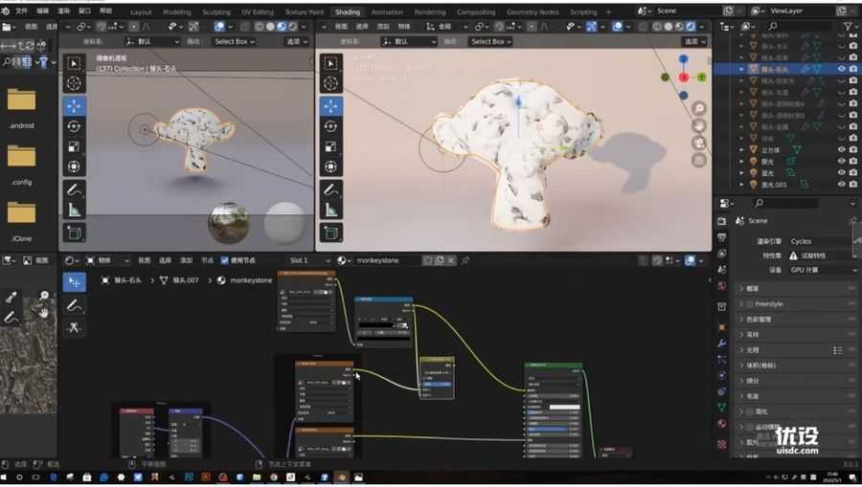Screen dimensions: 862x487
Task: Click the pan hand gizmo in the right viewport
Action: (x=699, y=125)
